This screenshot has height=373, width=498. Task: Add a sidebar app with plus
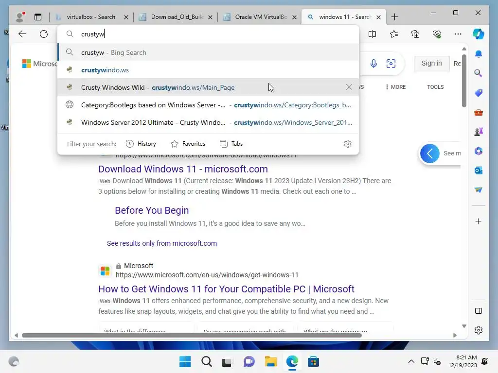tap(479, 221)
